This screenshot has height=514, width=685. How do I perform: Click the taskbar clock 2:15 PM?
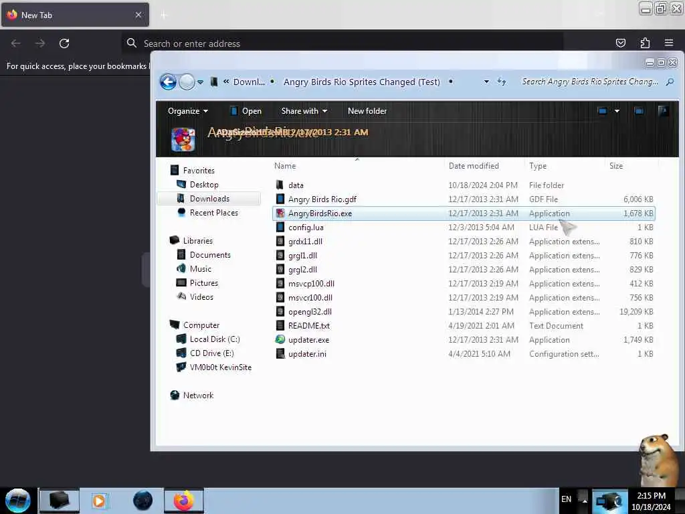point(651,496)
